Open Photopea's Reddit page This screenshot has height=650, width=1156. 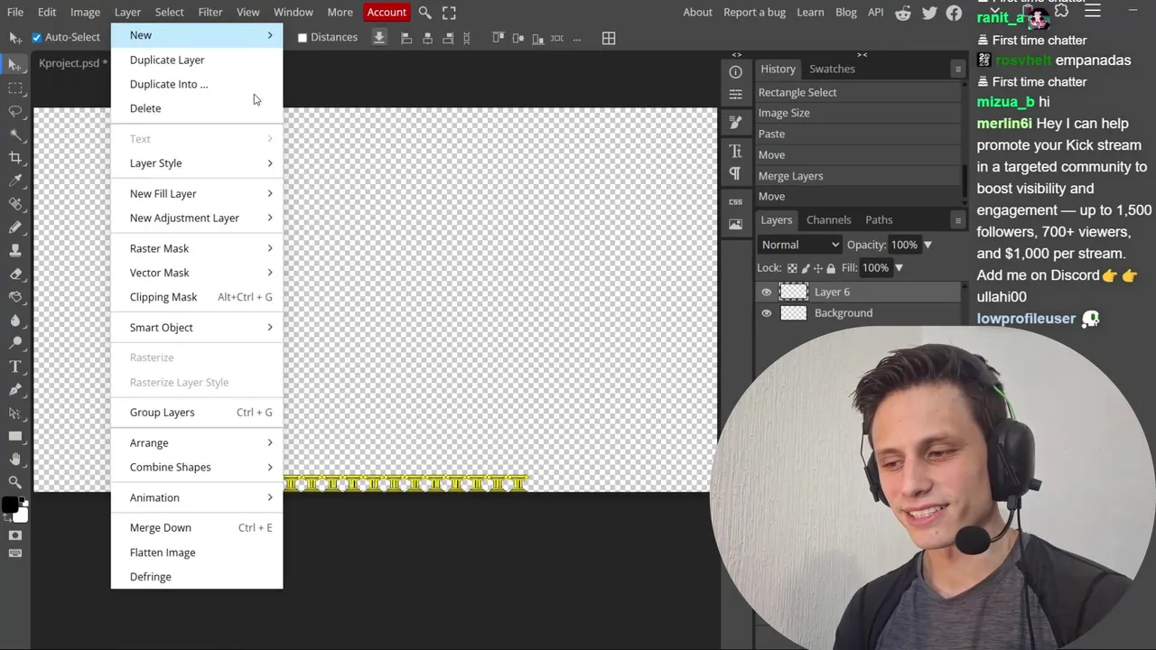click(x=902, y=13)
